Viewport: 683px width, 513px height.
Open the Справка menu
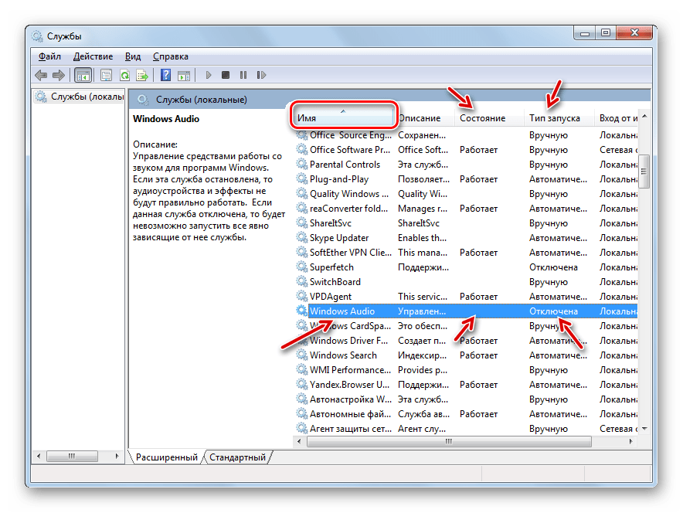pos(170,56)
